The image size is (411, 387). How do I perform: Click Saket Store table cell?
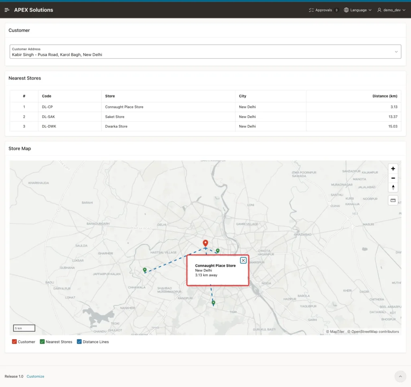click(168, 117)
